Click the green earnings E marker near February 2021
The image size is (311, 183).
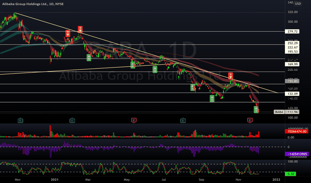click(72, 120)
